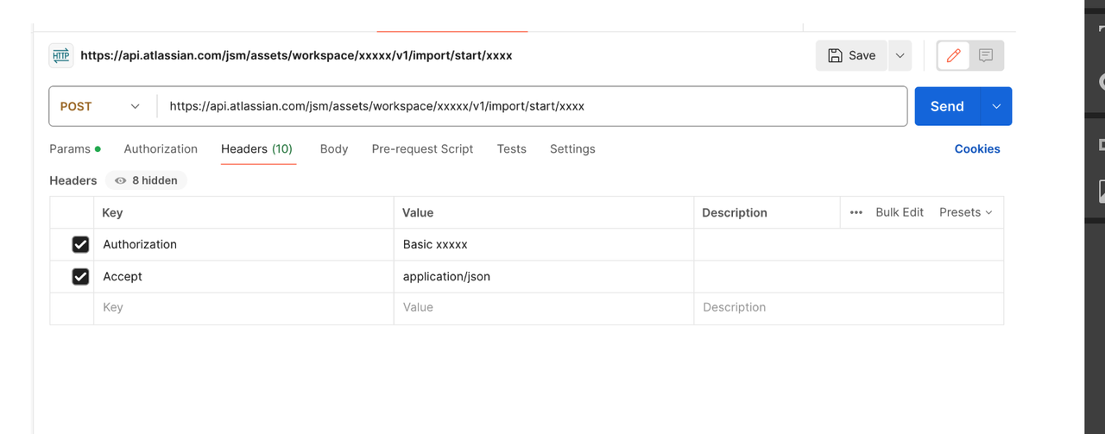Open the Pre-request Script tab

422,148
